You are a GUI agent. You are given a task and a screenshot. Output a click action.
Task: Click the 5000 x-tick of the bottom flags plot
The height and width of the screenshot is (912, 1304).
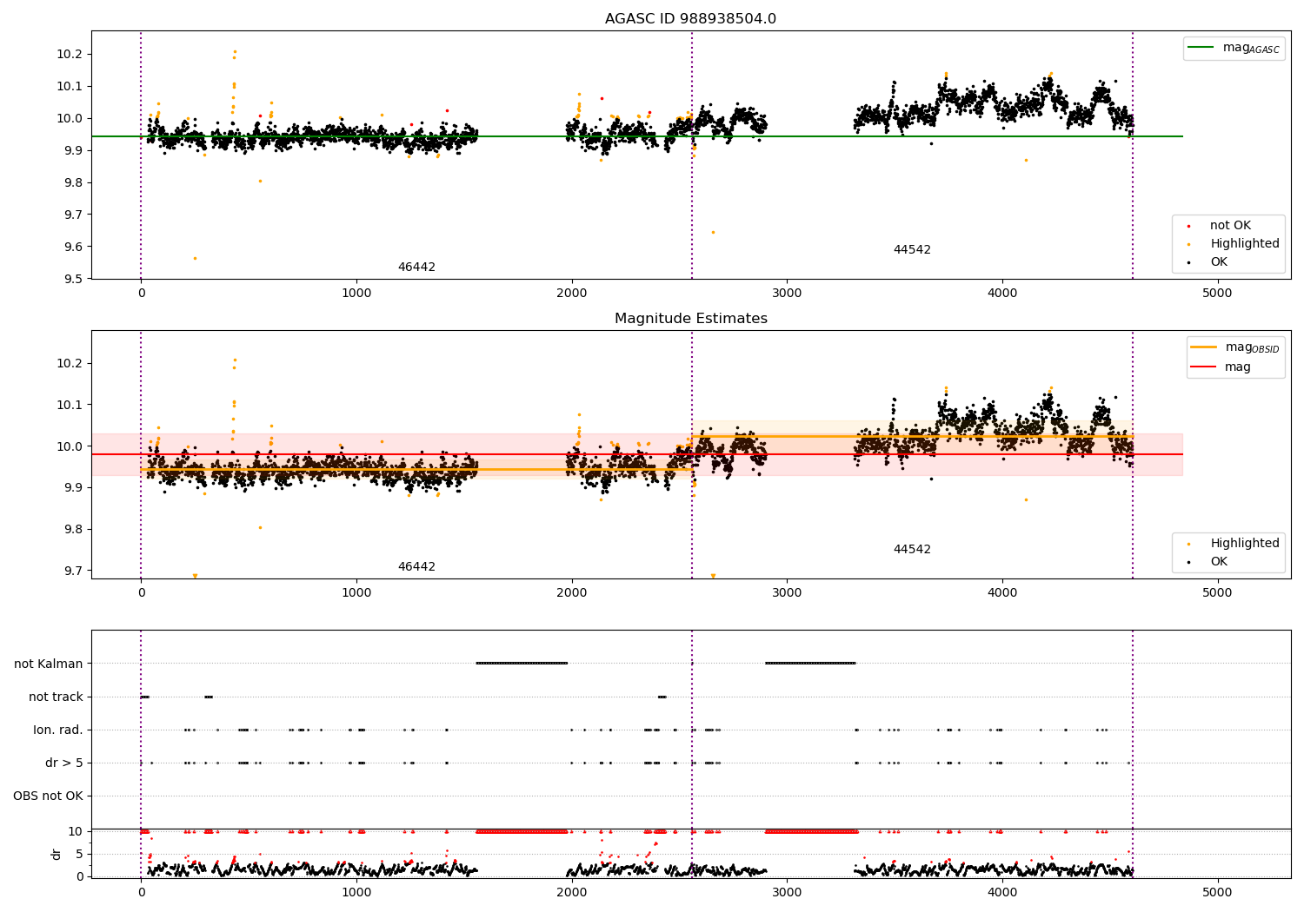coord(1217,892)
